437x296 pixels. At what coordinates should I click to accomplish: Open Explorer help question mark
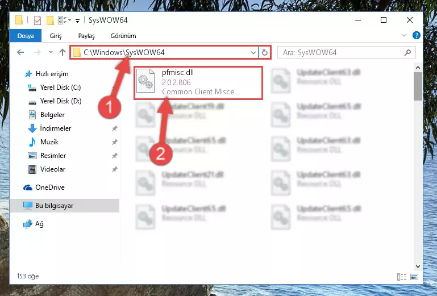click(x=417, y=35)
